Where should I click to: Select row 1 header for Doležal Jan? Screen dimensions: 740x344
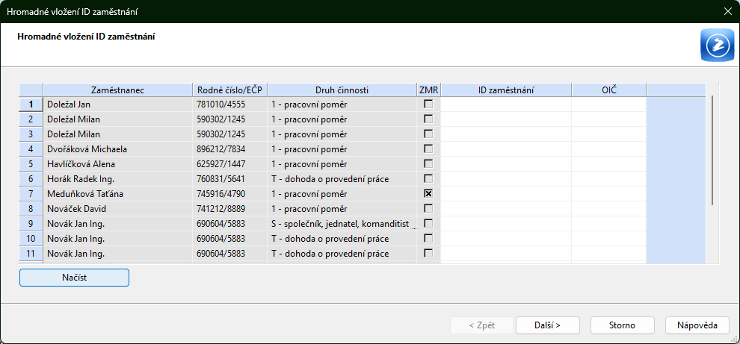point(31,104)
